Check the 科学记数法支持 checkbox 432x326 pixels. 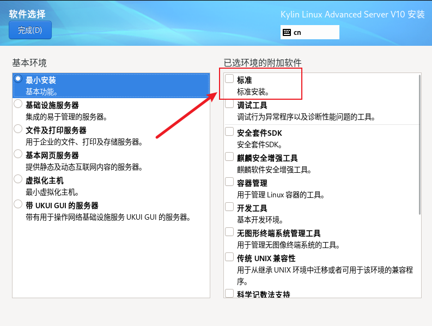pyautogui.click(x=229, y=293)
